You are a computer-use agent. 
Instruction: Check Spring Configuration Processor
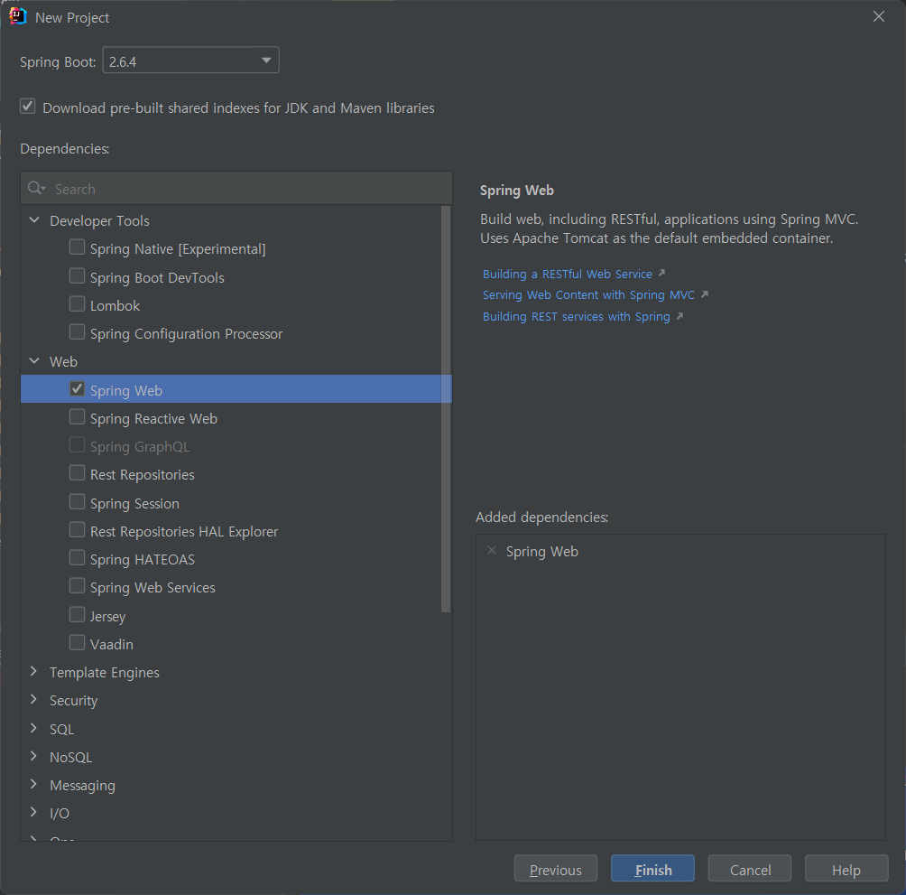click(77, 331)
